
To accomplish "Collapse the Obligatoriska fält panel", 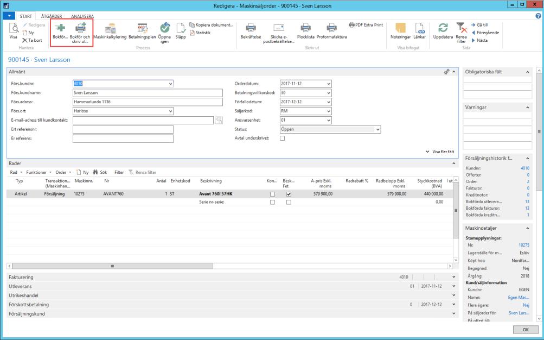I will (x=527, y=72).
